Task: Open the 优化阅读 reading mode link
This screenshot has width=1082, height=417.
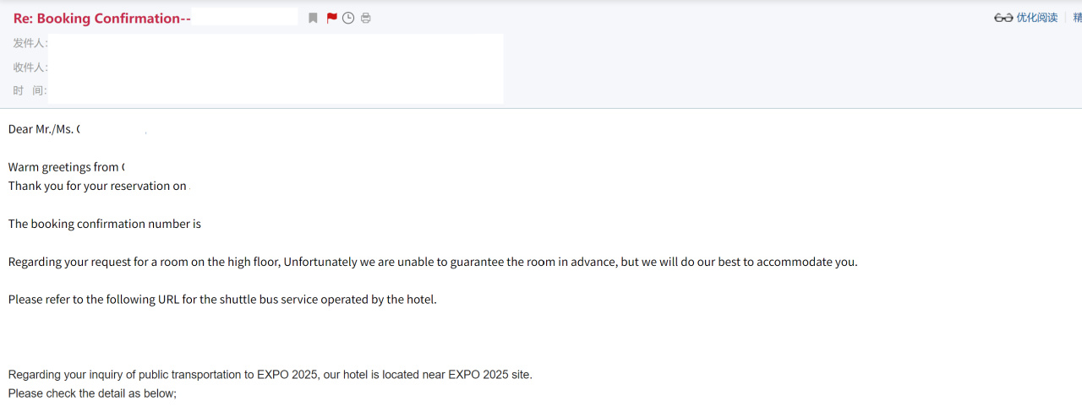Action: 1036,18
